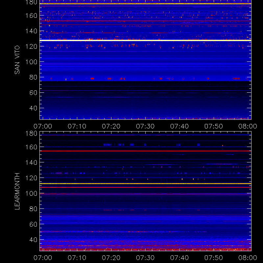Pick the 180 tick label on Learmonth plot
This screenshot has height=263, width=263.
click(x=31, y=133)
